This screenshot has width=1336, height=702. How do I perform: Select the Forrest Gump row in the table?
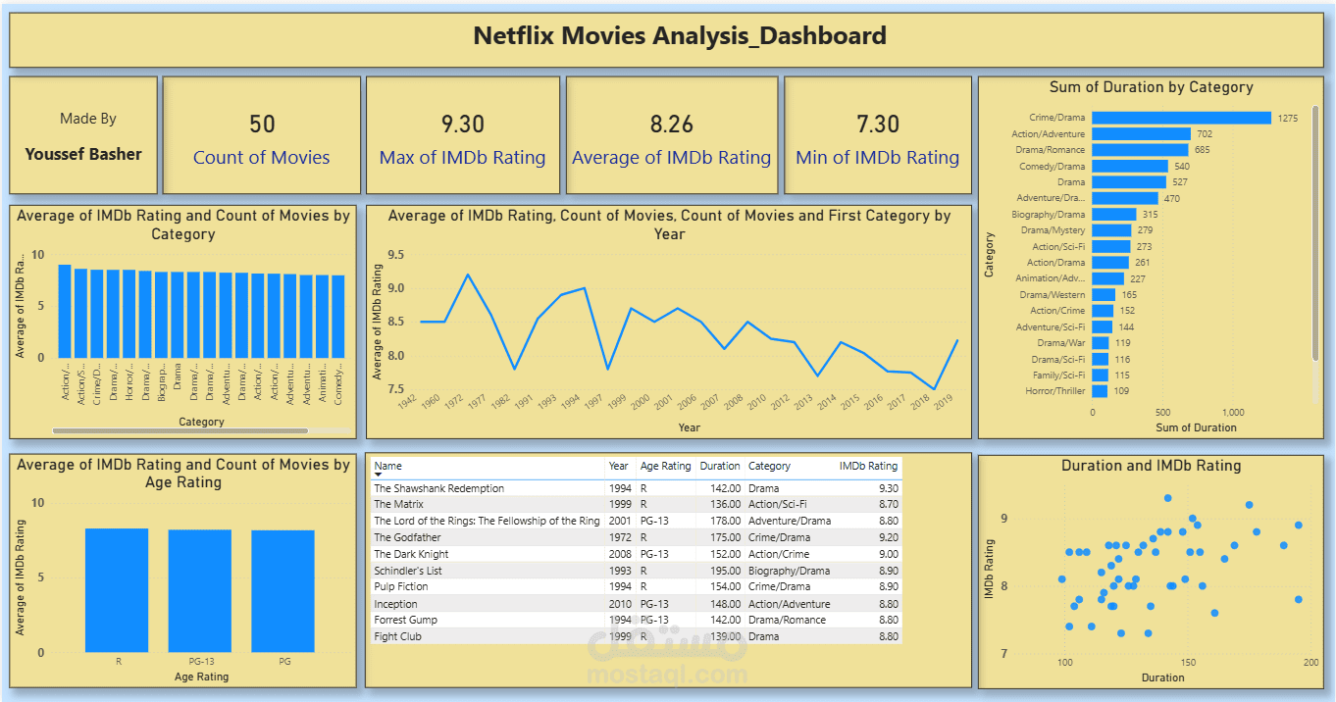[636, 620]
